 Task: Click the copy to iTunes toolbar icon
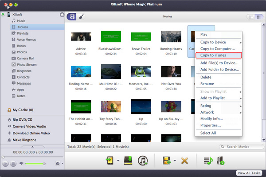coord(143,161)
